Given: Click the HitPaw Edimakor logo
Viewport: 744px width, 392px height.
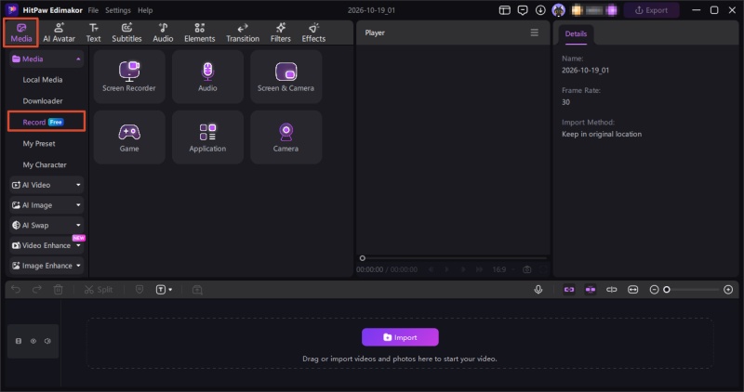Looking at the screenshot, I should [12, 10].
